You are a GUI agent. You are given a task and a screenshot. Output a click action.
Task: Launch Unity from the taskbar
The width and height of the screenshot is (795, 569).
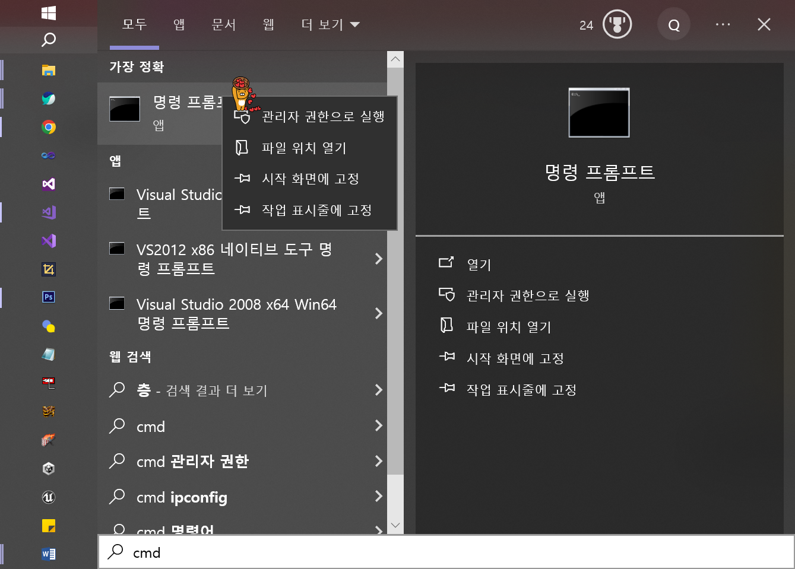point(49,469)
